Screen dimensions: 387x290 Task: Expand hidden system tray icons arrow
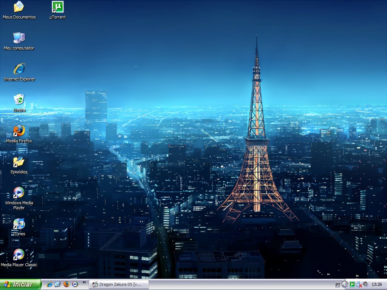(345, 284)
